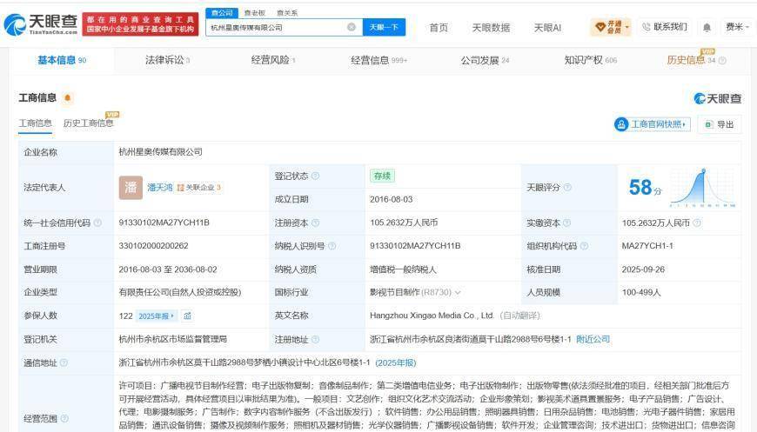Click the establishment date 2016-08-03
The image size is (757, 432).
[x=392, y=199]
